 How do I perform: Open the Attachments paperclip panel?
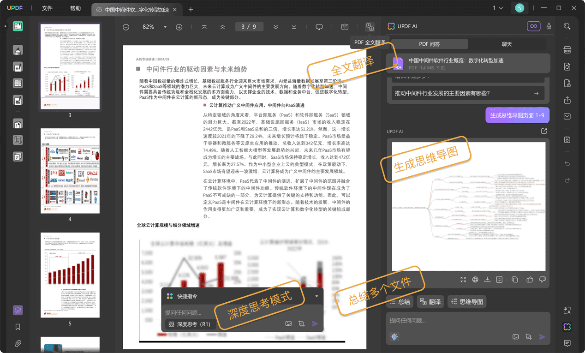coord(18,343)
